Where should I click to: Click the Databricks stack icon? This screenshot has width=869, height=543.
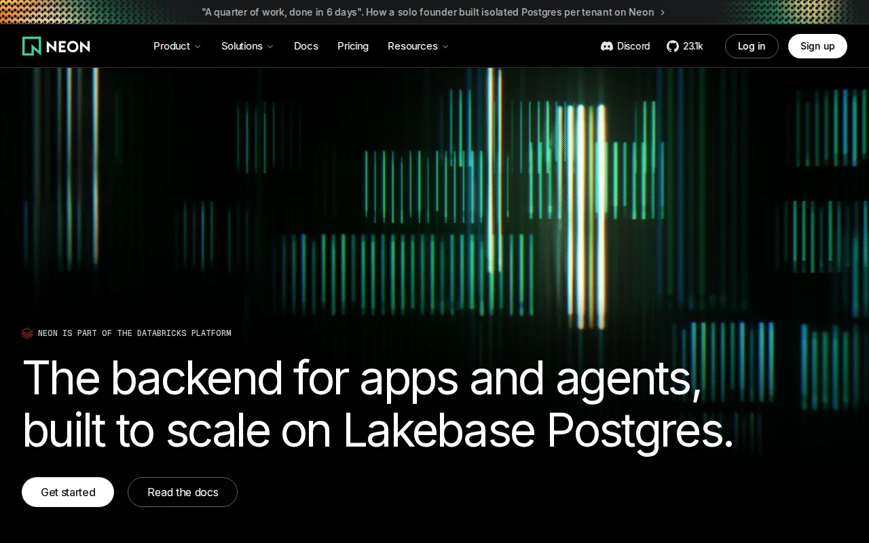point(27,333)
